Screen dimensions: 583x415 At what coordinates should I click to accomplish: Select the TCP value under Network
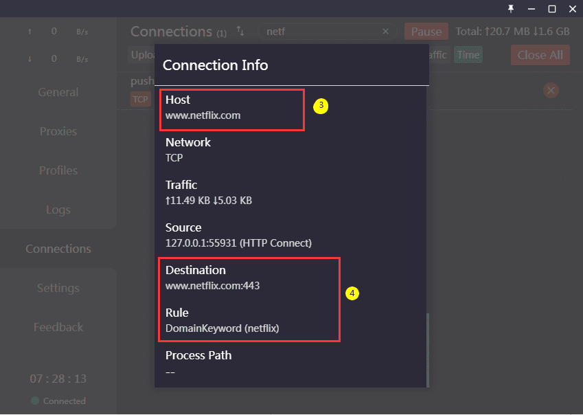pos(174,158)
